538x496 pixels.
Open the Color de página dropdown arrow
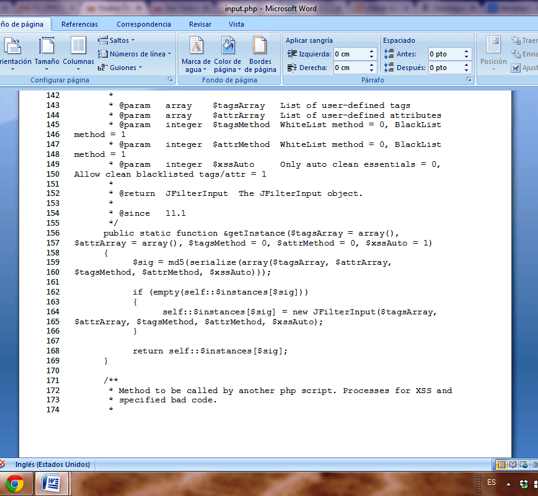pos(239,69)
